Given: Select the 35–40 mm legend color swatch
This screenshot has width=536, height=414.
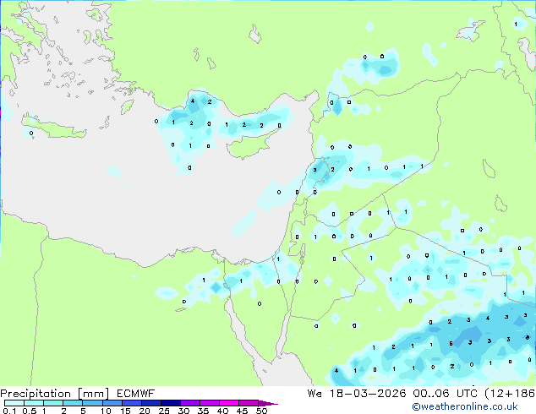Looking at the screenshot, I should (209, 403).
